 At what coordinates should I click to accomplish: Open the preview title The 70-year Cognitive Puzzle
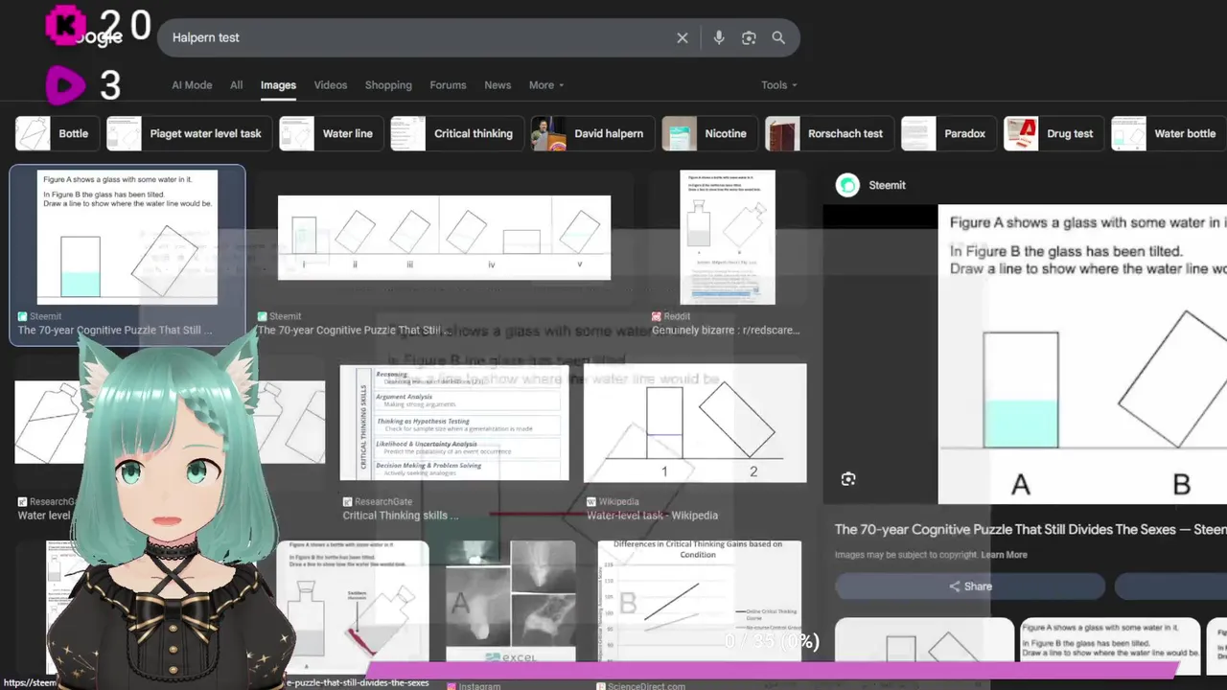click(1030, 529)
